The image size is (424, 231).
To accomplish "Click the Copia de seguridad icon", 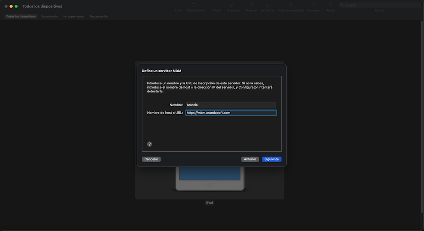I will 291,5.
